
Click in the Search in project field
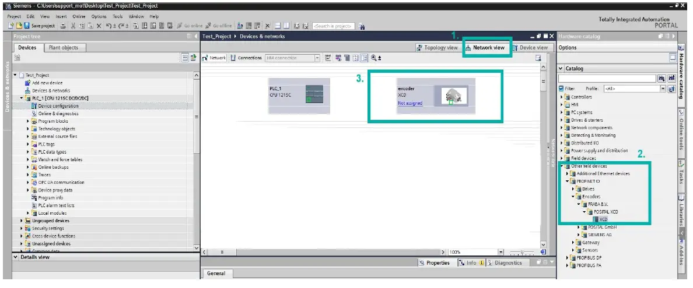[x=333, y=26]
